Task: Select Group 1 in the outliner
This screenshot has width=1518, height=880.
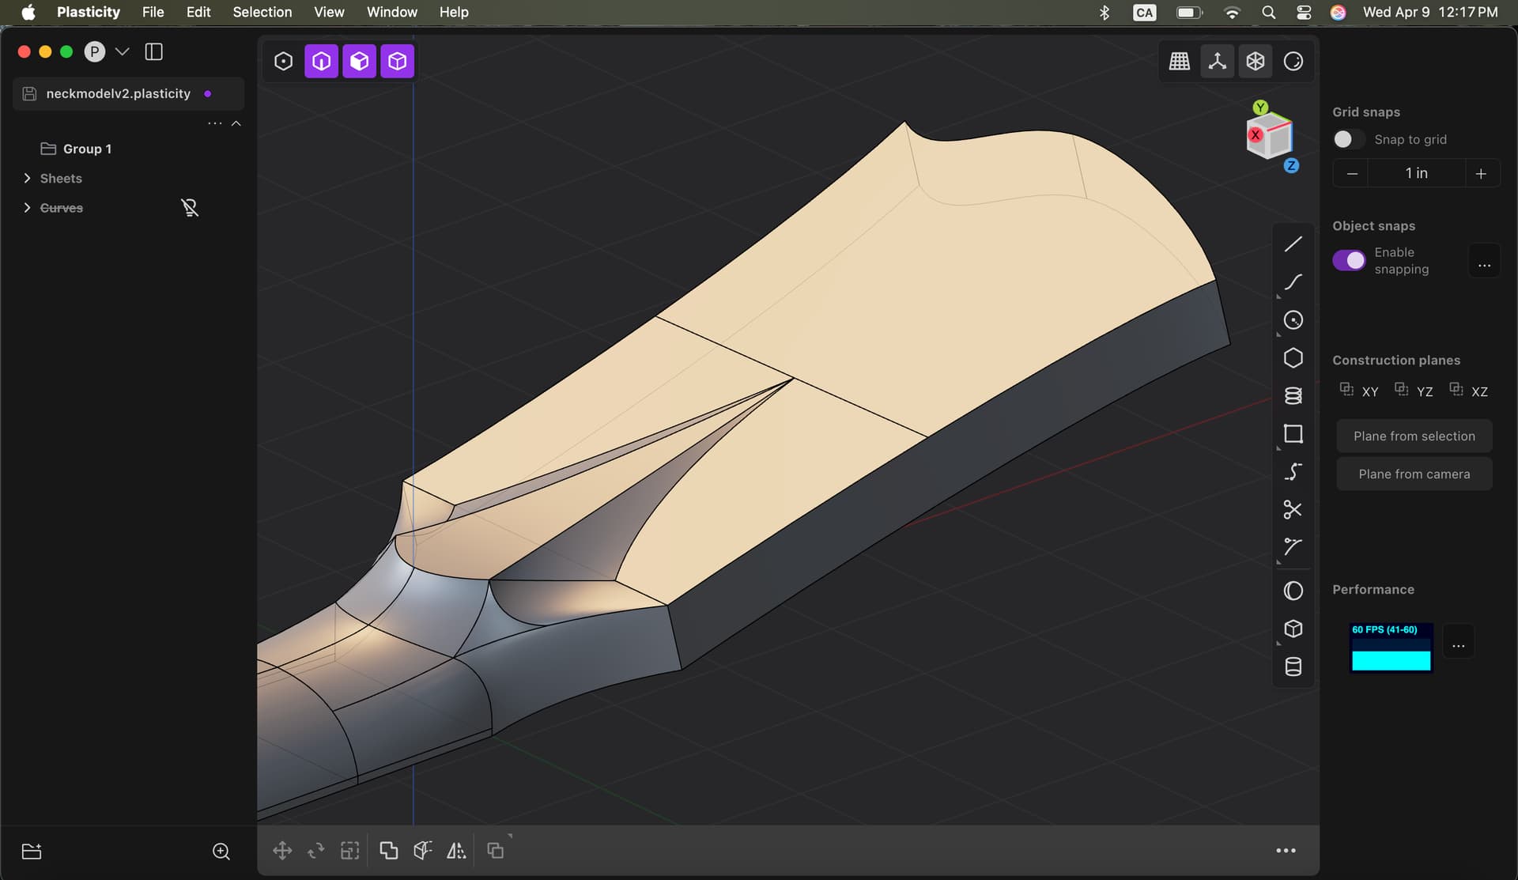Action: 87,149
